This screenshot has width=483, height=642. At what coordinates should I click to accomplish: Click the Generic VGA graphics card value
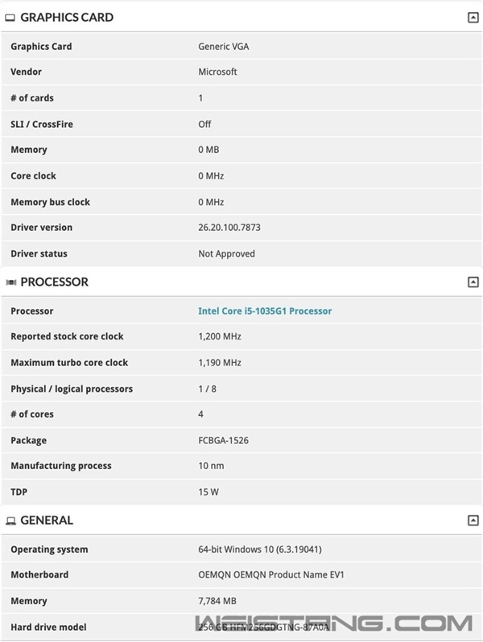(224, 47)
